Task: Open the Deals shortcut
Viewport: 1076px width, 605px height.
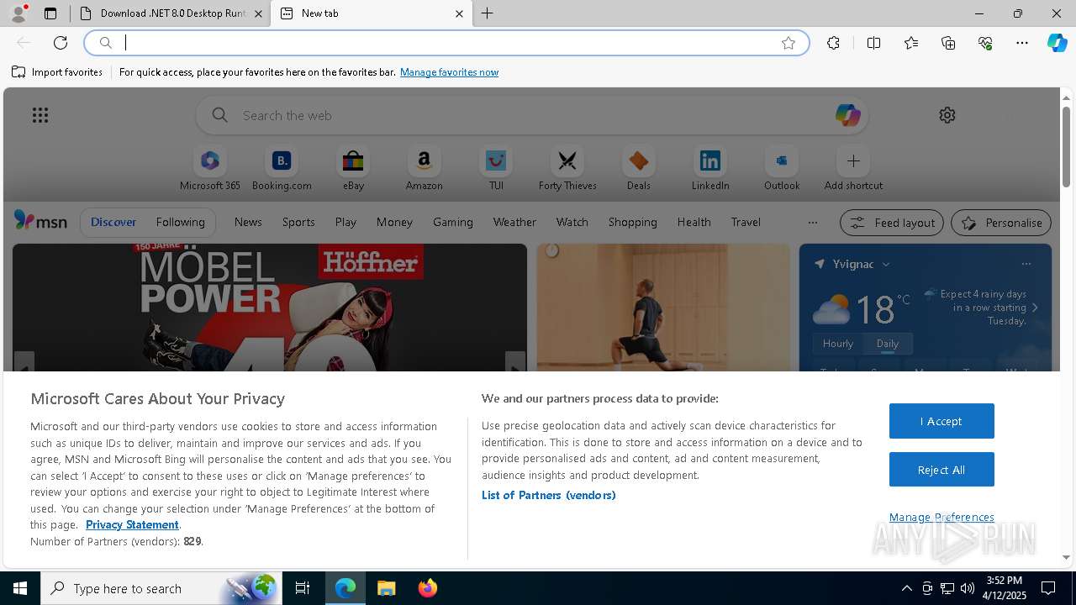Action: point(639,169)
